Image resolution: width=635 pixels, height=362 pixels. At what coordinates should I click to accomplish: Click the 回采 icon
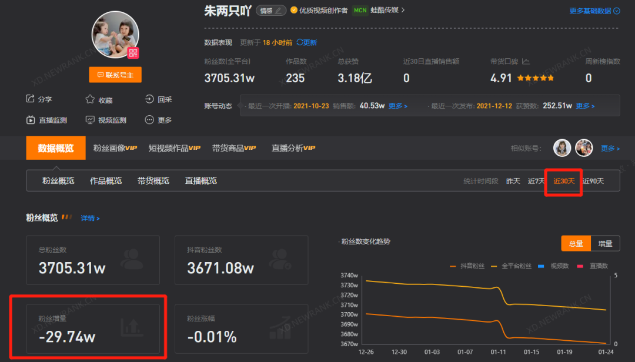click(149, 99)
